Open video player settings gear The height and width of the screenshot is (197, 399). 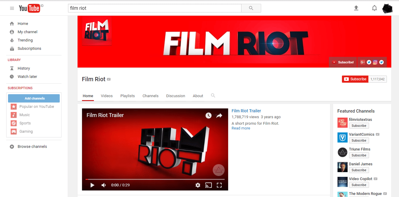(198, 185)
